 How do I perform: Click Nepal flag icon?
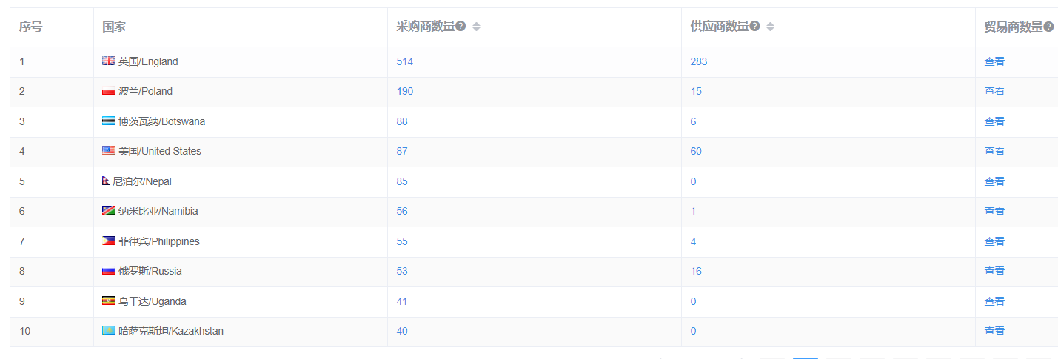(106, 181)
